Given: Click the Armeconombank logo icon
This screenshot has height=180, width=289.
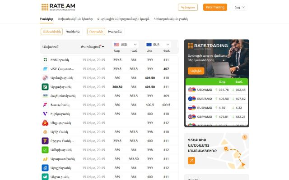Looking at the screenshot, I should pyautogui.click(x=45, y=96).
